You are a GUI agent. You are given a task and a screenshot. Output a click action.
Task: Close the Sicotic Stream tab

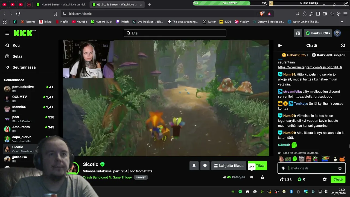coord(142,5)
